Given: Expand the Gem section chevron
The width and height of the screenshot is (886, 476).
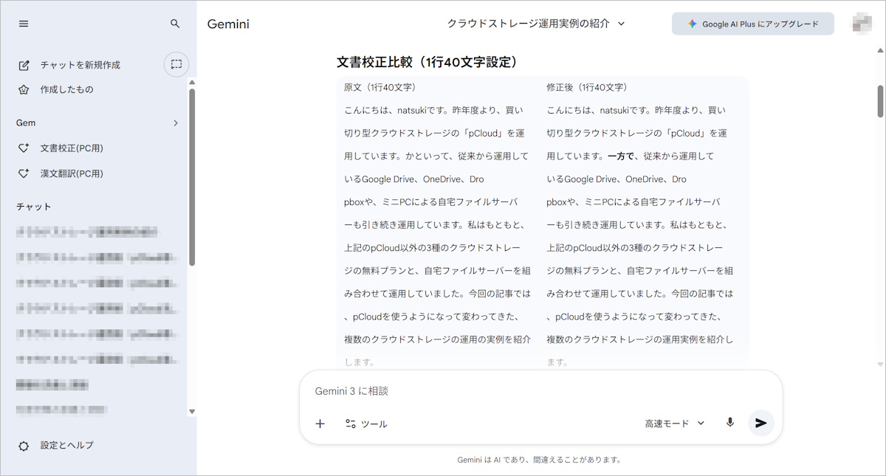Looking at the screenshot, I should click(176, 123).
